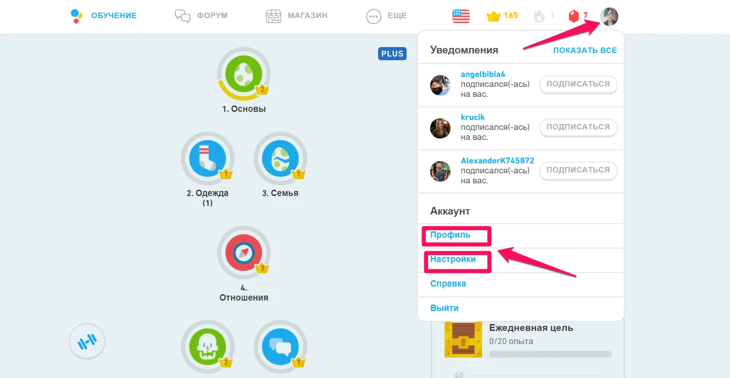Open the Одежда sock skill
730x378 pixels.
208,158
